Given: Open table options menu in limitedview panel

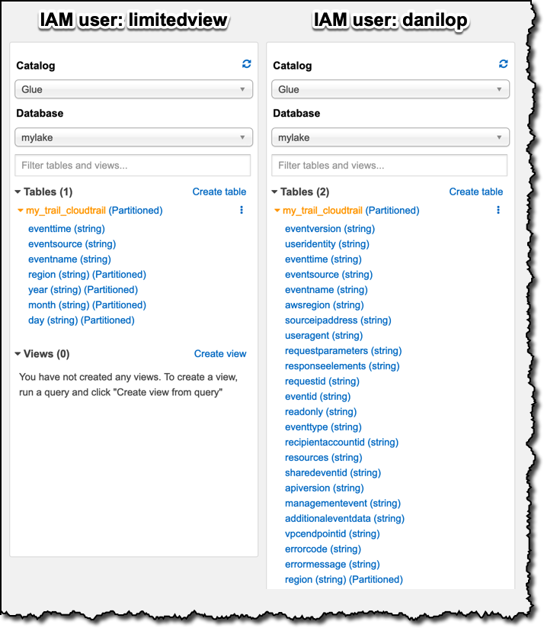Looking at the screenshot, I should pyautogui.click(x=242, y=211).
